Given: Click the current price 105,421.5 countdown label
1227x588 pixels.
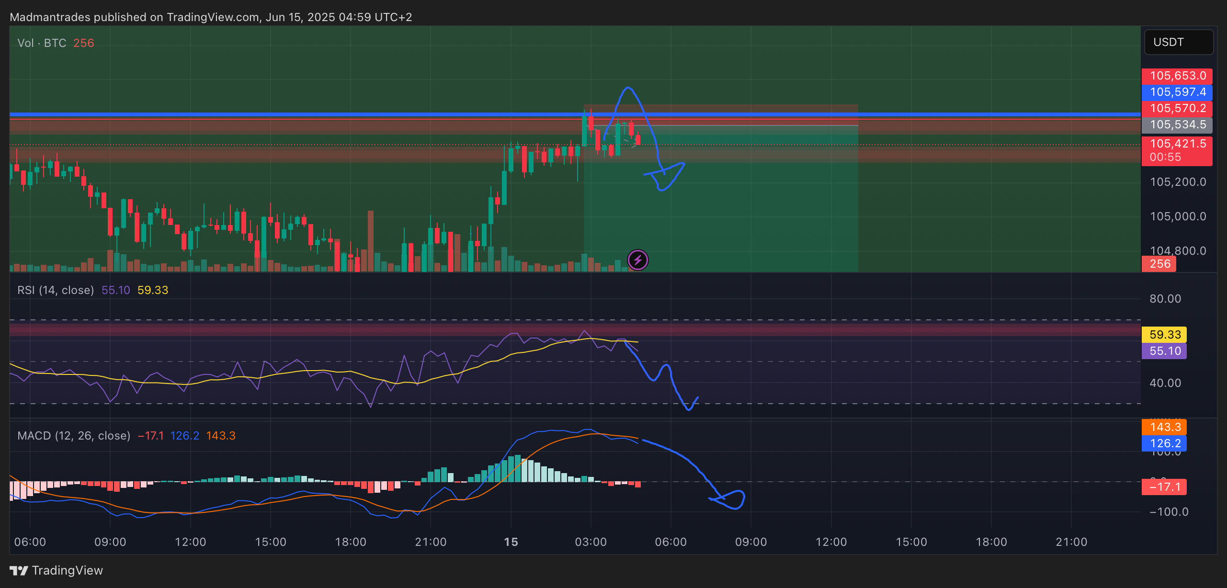Looking at the screenshot, I should pyautogui.click(x=1177, y=150).
